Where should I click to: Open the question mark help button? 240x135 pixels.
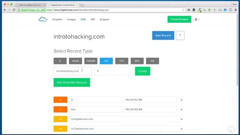[x=180, y=36]
